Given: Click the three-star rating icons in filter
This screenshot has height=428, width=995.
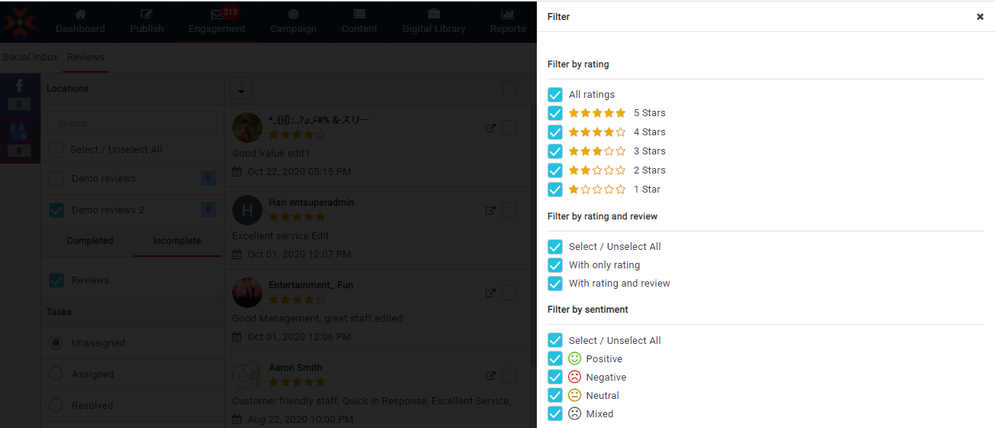Looking at the screenshot, I should (597, 151).
